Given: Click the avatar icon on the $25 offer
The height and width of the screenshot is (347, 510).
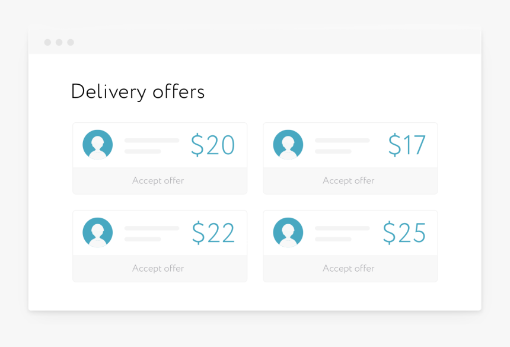Looking at the screenshot, I should coord(288,233).
